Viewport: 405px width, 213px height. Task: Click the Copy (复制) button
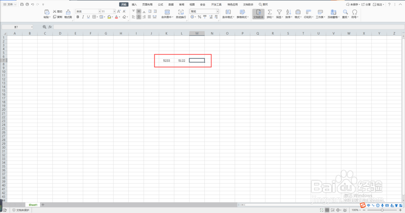[58, 17]
